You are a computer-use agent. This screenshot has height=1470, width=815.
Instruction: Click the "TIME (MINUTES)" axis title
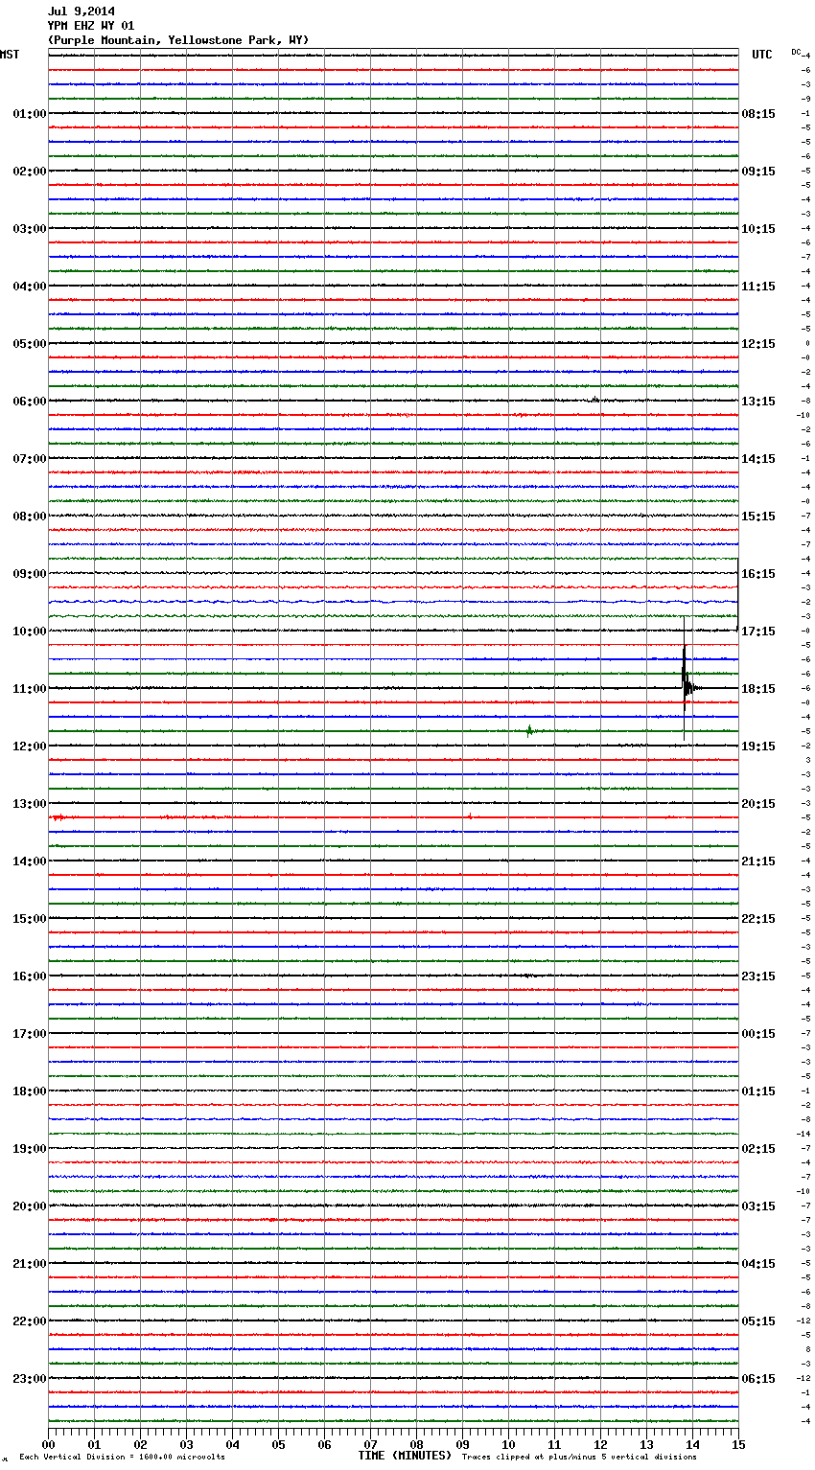tap(405, 1456)
